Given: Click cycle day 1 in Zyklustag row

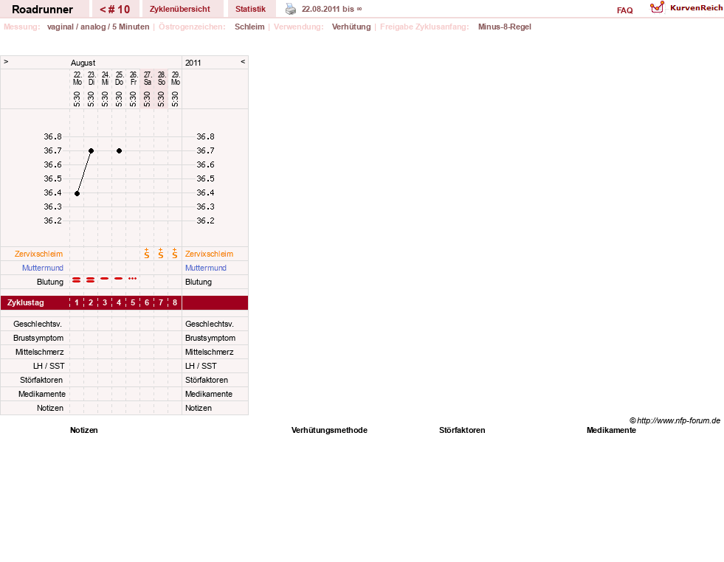Looking at the screenshot, I should coord(77,302).
